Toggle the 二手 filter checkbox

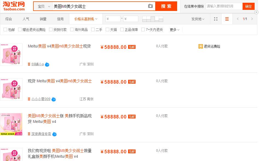tap(93, 29)
